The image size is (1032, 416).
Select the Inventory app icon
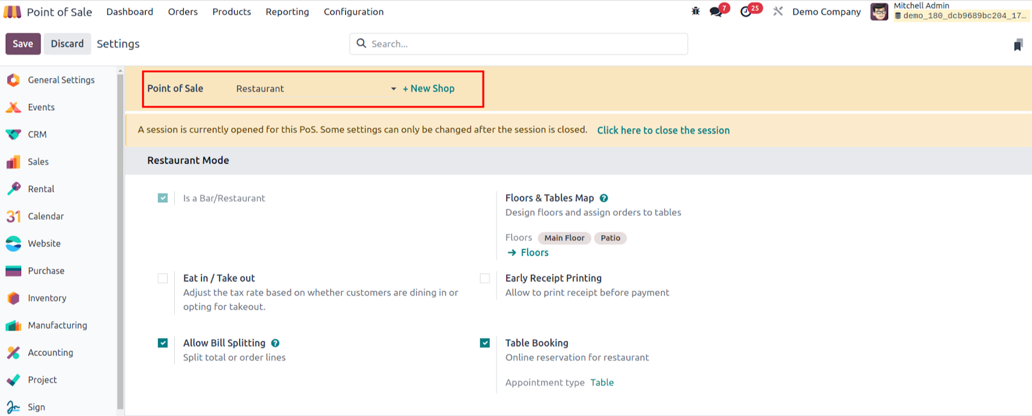pos(13,298)
